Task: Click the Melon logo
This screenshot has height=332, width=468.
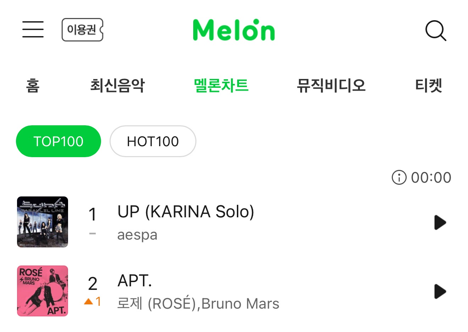Action: [x=234, y=30]
